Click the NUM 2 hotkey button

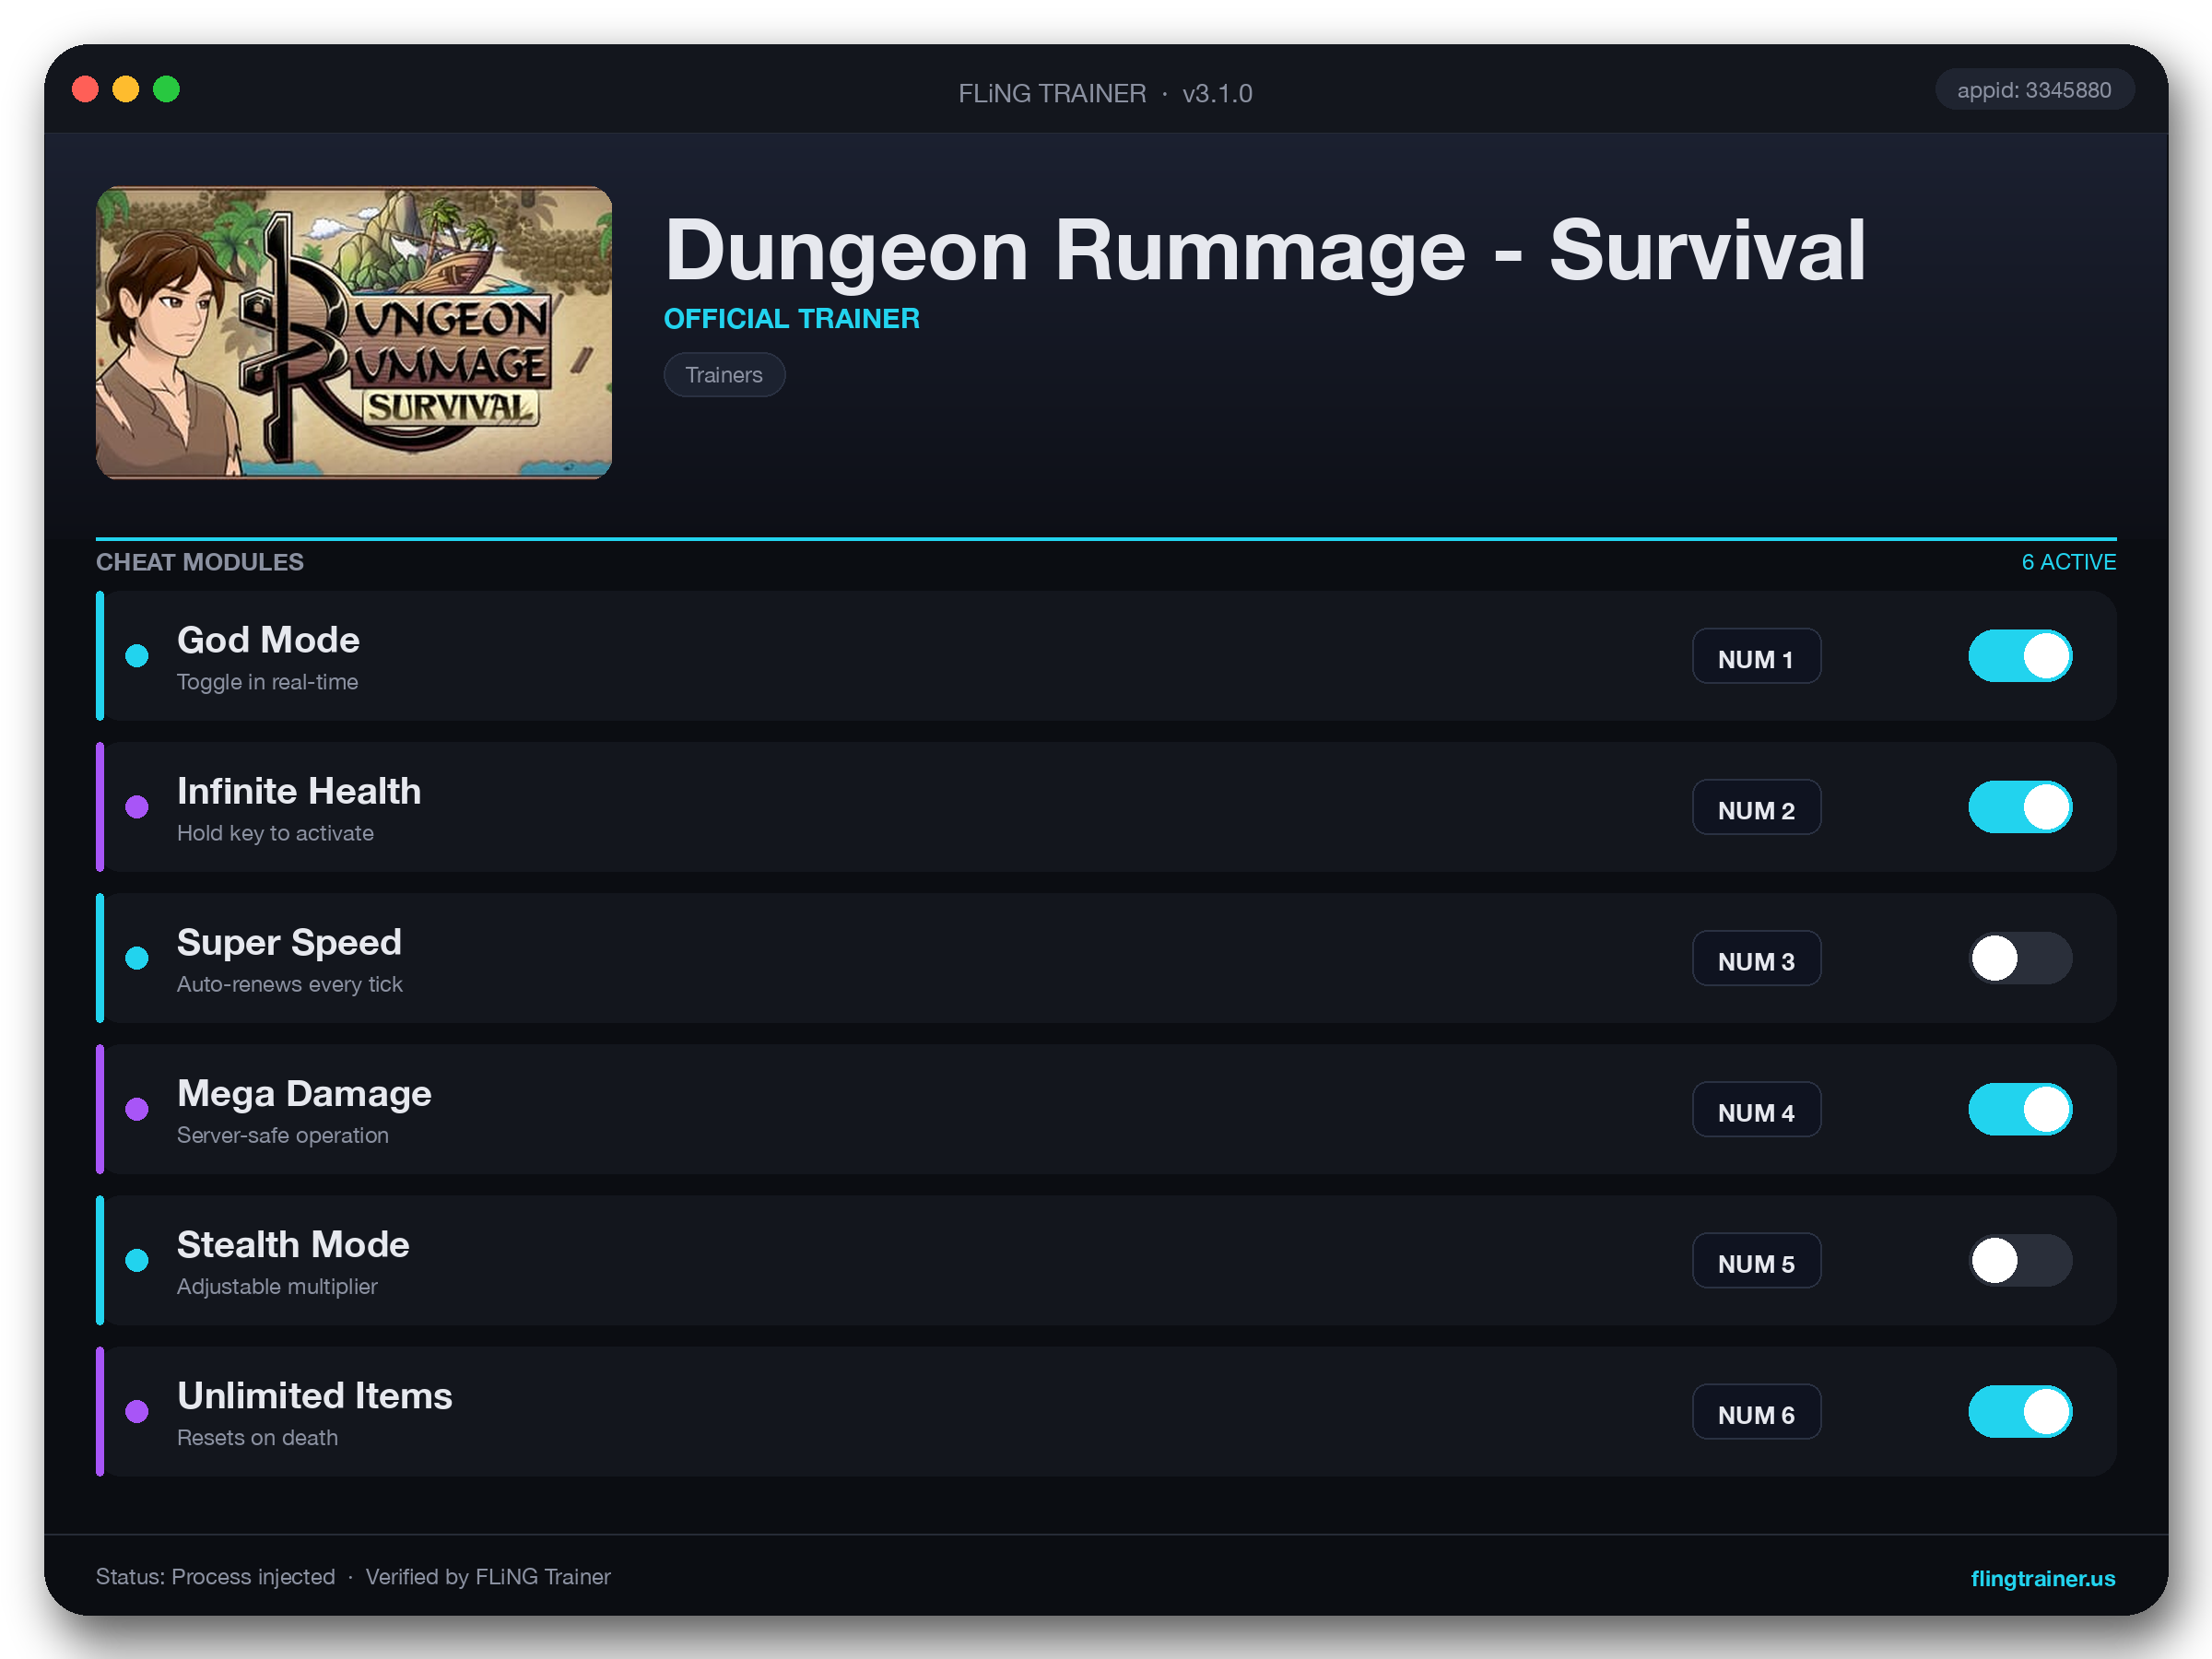tap(1756, 807)
